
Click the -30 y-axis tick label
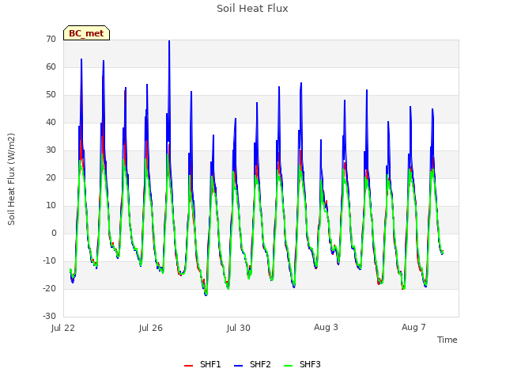[x=50, y=317]
